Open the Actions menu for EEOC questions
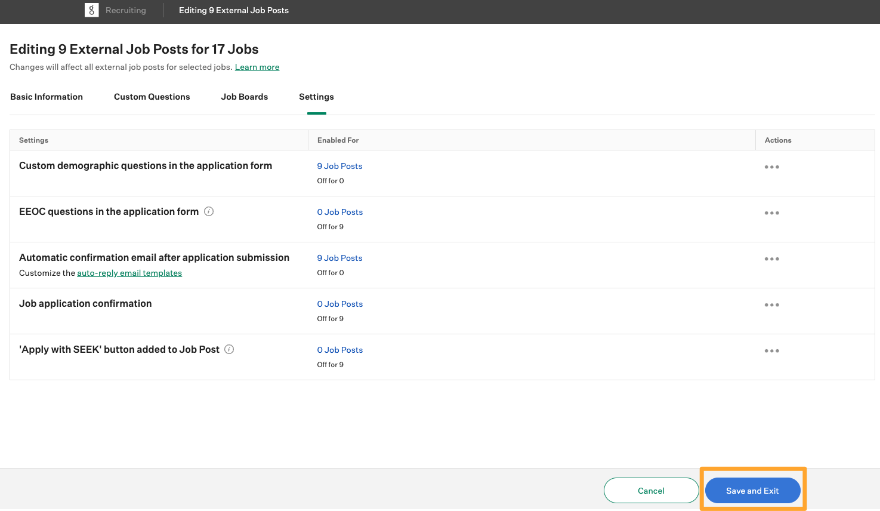880x511 pixels. [x=771, y=213]
